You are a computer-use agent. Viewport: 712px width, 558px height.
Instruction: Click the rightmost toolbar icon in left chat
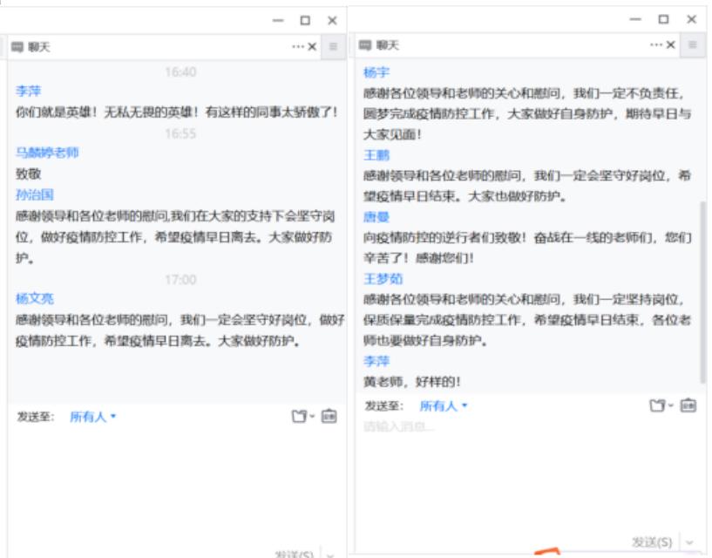pos(329,417)
